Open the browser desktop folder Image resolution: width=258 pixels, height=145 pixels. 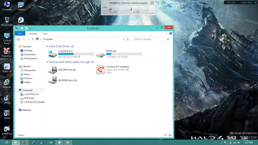7,84
